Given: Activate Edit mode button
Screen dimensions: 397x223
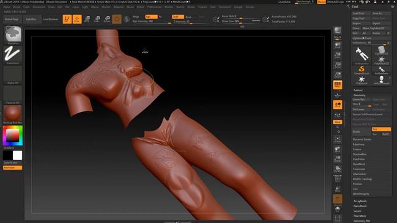Looking at the screenshot, I should click(67, 19).
